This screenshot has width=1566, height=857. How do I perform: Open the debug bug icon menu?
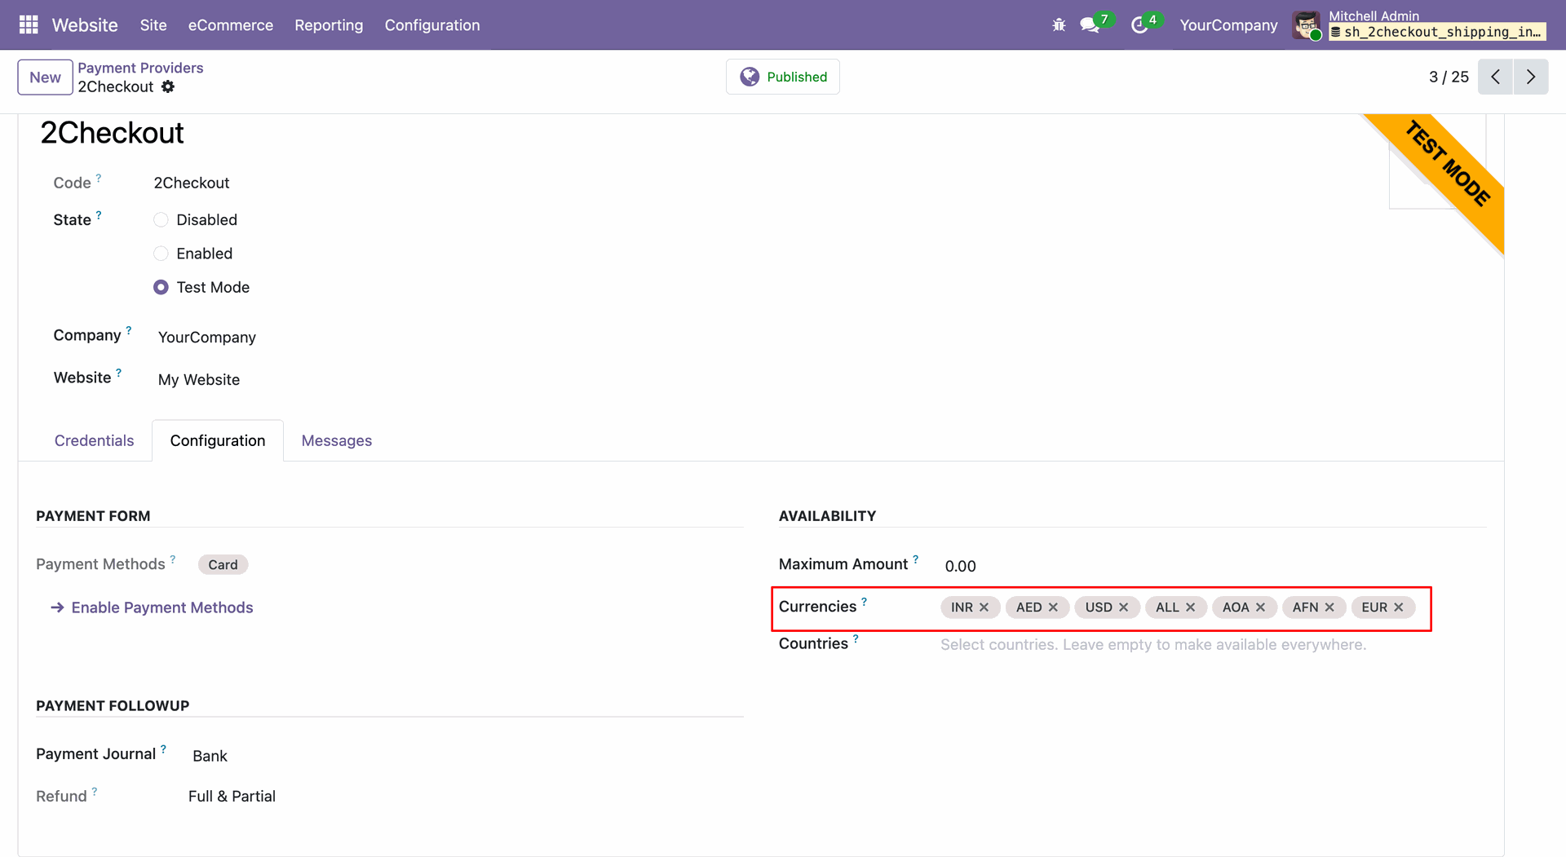pyautogui.click(x=1059, y=25)
